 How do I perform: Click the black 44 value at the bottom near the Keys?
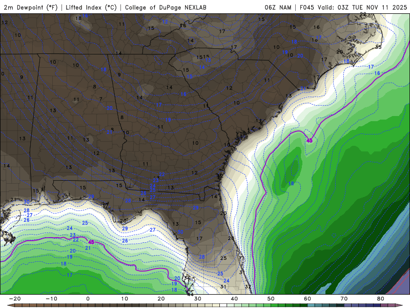tap(190, 294)
